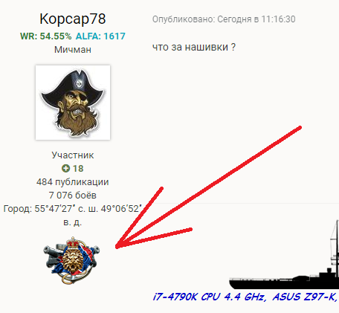339x313 pixels.
Task: Click the ALFA: 1617 statistic
Action: pyautogui.click(x=100, y=36)
